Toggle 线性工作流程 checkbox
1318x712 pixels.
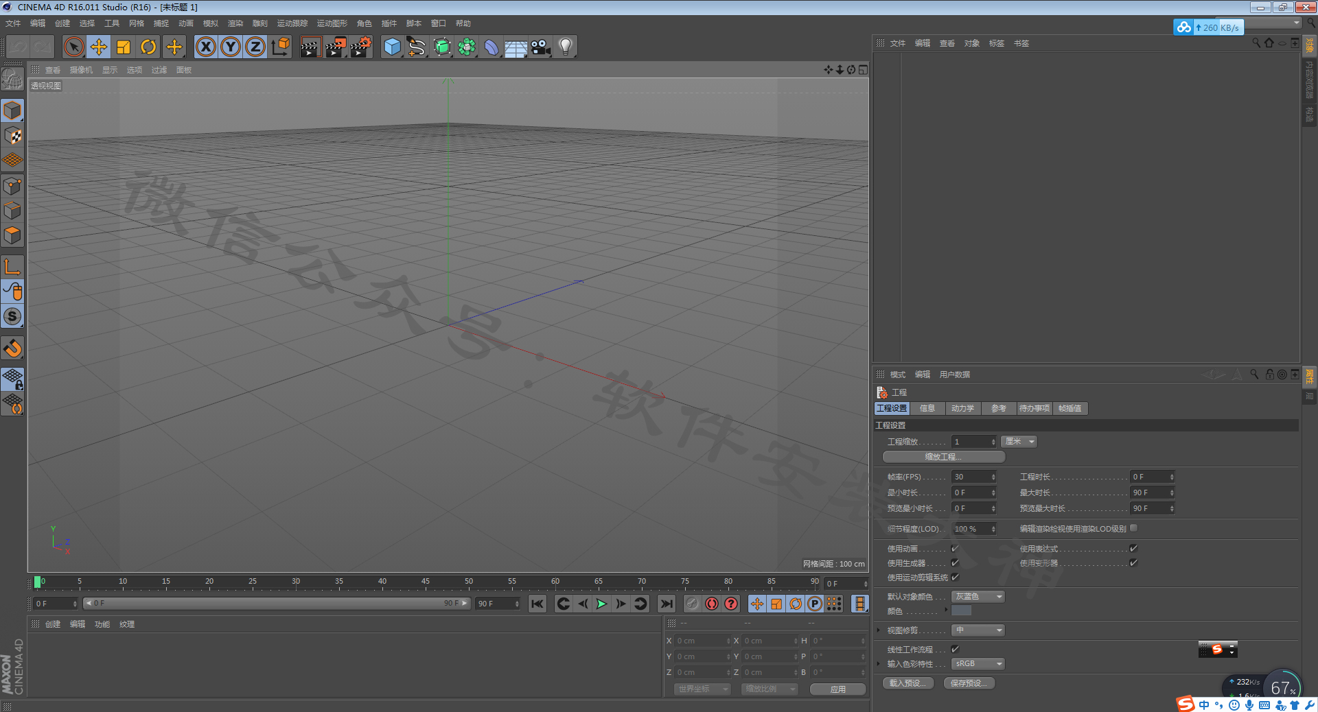tap(955, 649)
